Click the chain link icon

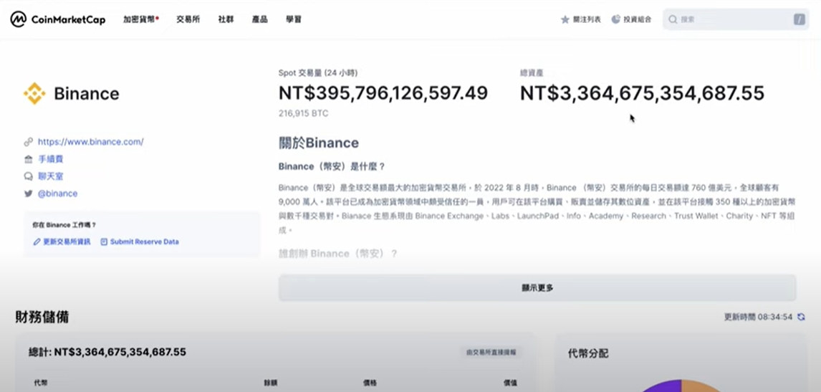[28, 141]
